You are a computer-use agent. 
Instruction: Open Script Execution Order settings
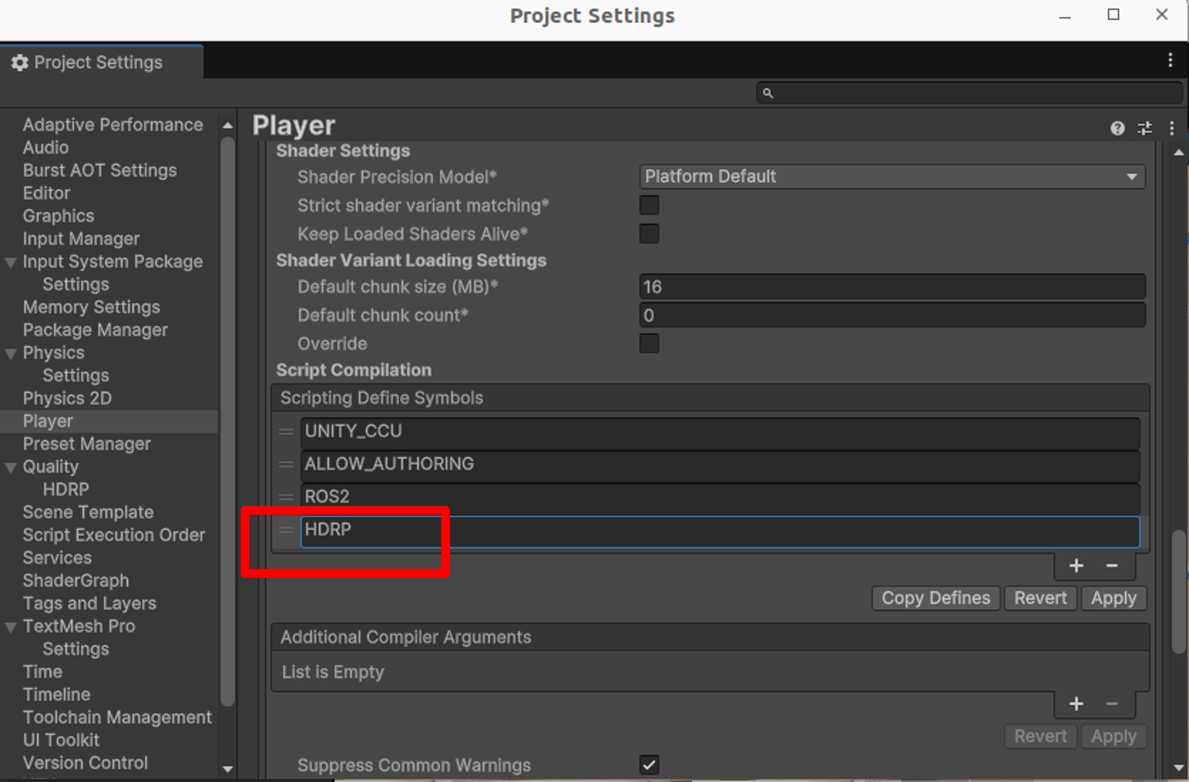(x=114, y=535)
